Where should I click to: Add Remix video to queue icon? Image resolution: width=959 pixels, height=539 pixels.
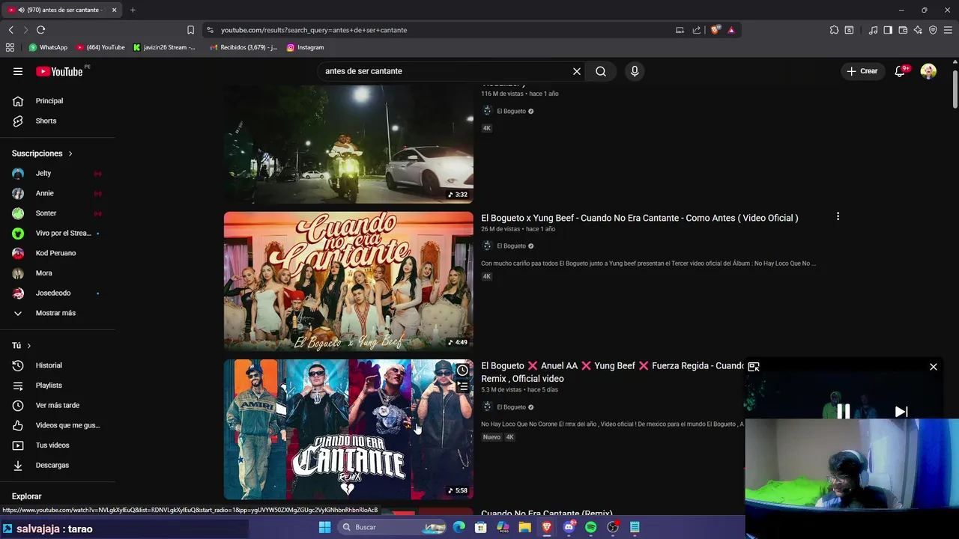coord(462,387)
